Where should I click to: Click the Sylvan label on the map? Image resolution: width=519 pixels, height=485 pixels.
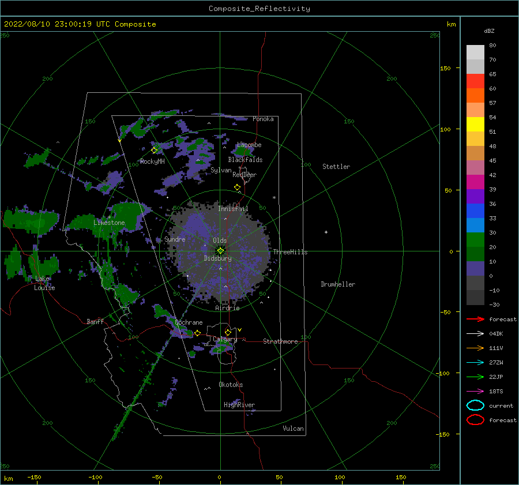tap(221, 170)
